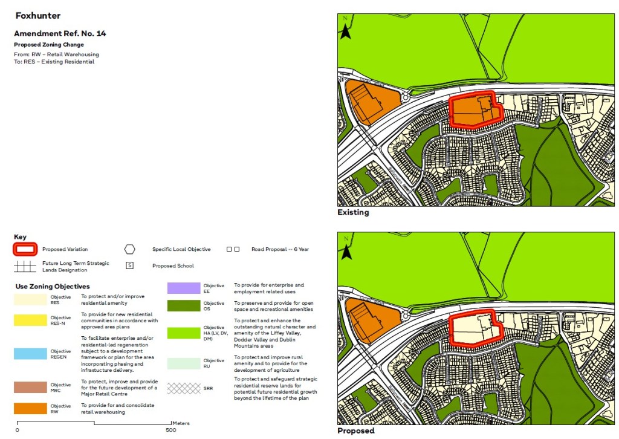Select the red Proposed Variation key symbol
The image size is (619, 439).
coord(25,249)
